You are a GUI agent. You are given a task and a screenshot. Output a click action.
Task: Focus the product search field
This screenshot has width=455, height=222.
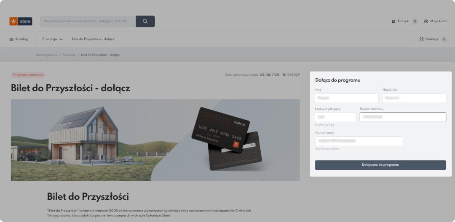click(x=88, y=21)
